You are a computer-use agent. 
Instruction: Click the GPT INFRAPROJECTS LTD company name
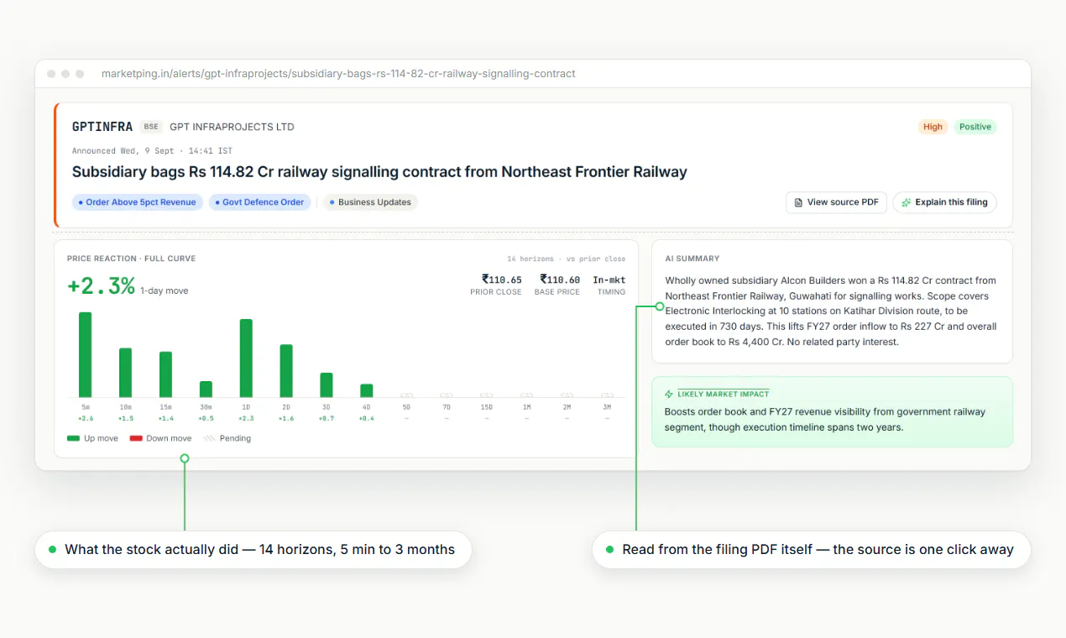[x=232, y=127]
